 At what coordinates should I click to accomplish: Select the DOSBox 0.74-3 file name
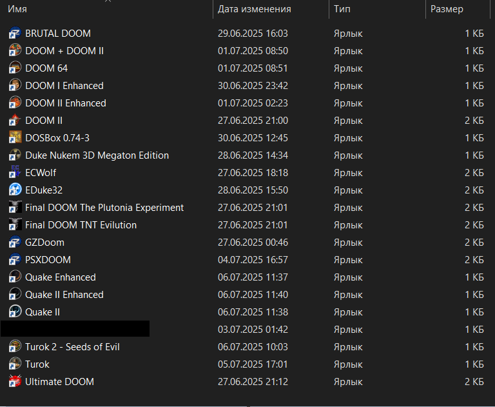click(57, 138)
